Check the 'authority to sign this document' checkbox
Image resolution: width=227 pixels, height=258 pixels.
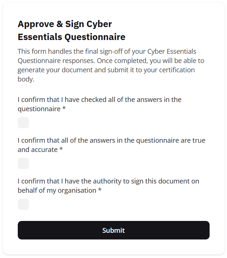(x=23, y=204)
